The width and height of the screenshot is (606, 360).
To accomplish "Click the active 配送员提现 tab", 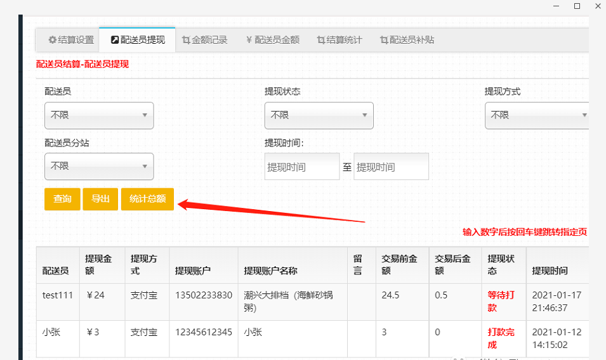I will [138, 40].
